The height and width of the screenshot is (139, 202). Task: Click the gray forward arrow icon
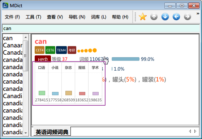coord(188,17)
